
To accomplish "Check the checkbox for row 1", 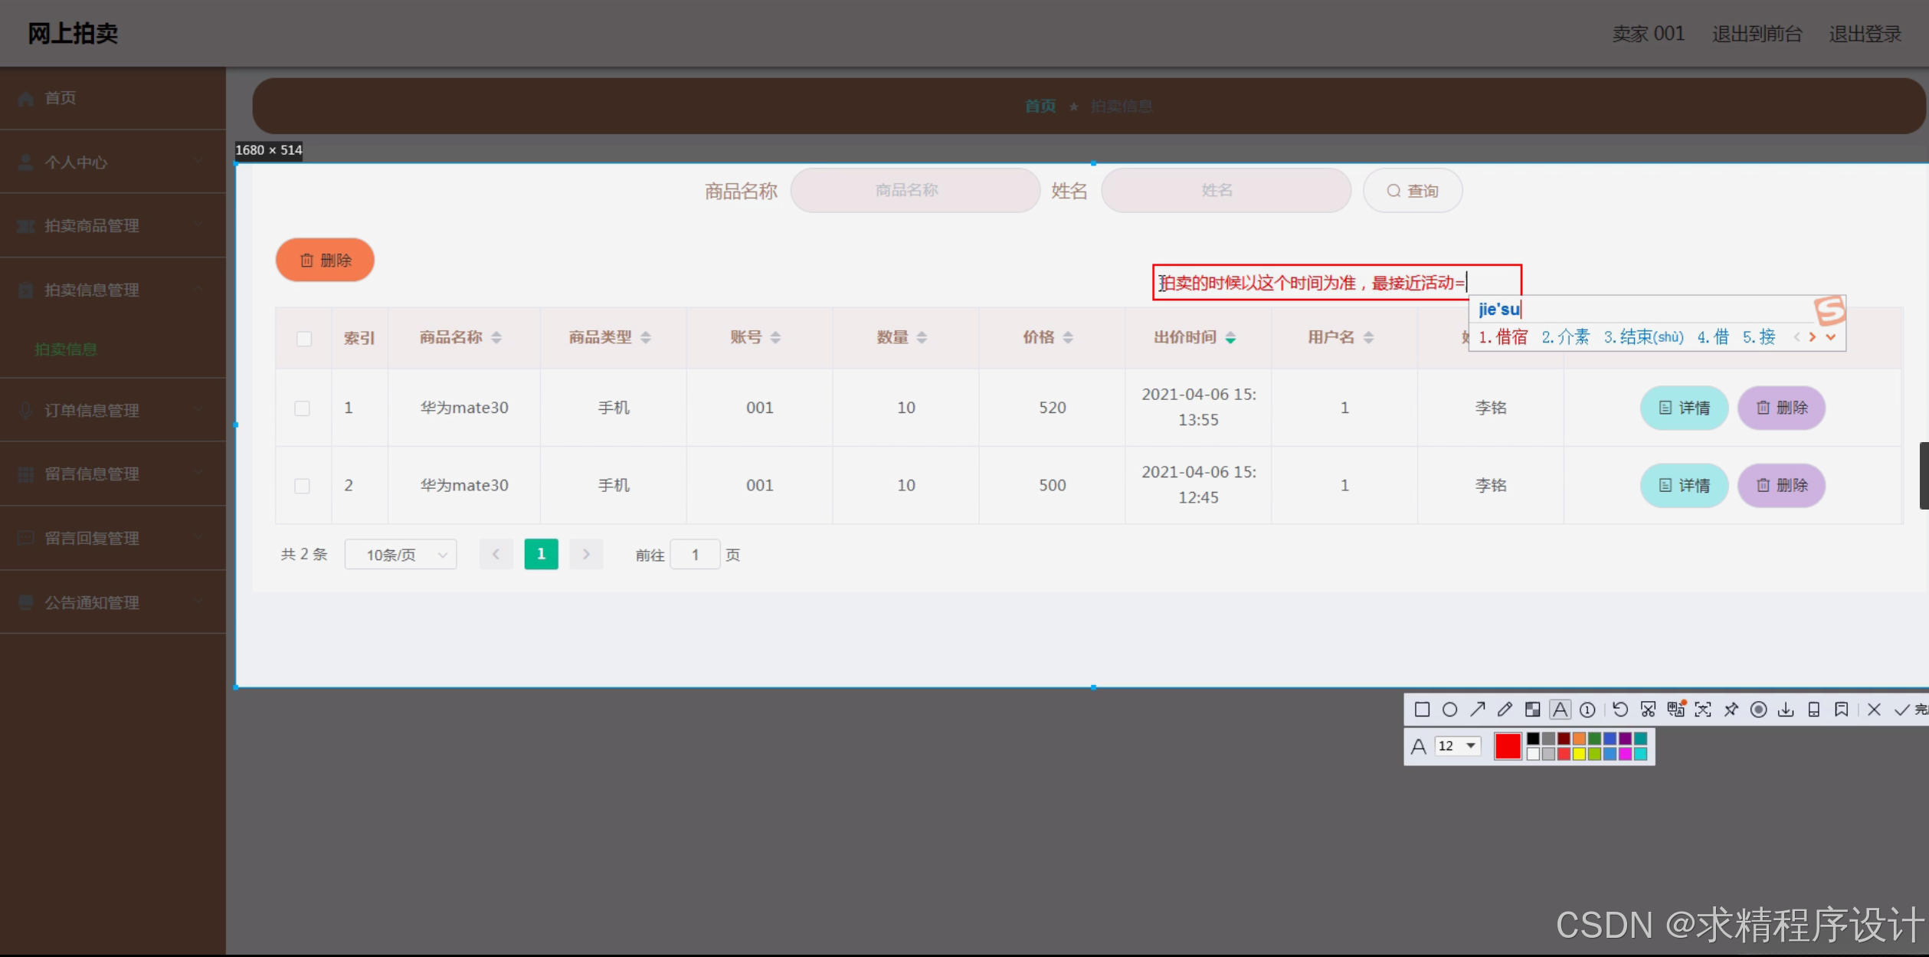I will (x=303, y=408).
